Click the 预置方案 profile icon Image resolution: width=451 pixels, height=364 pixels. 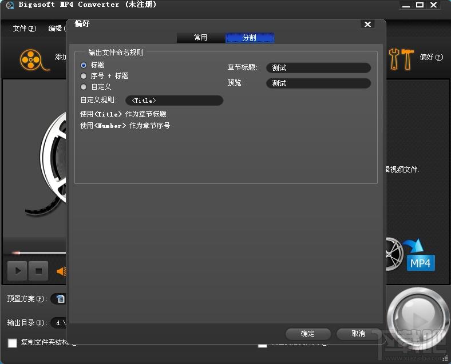tap(61, 299)
